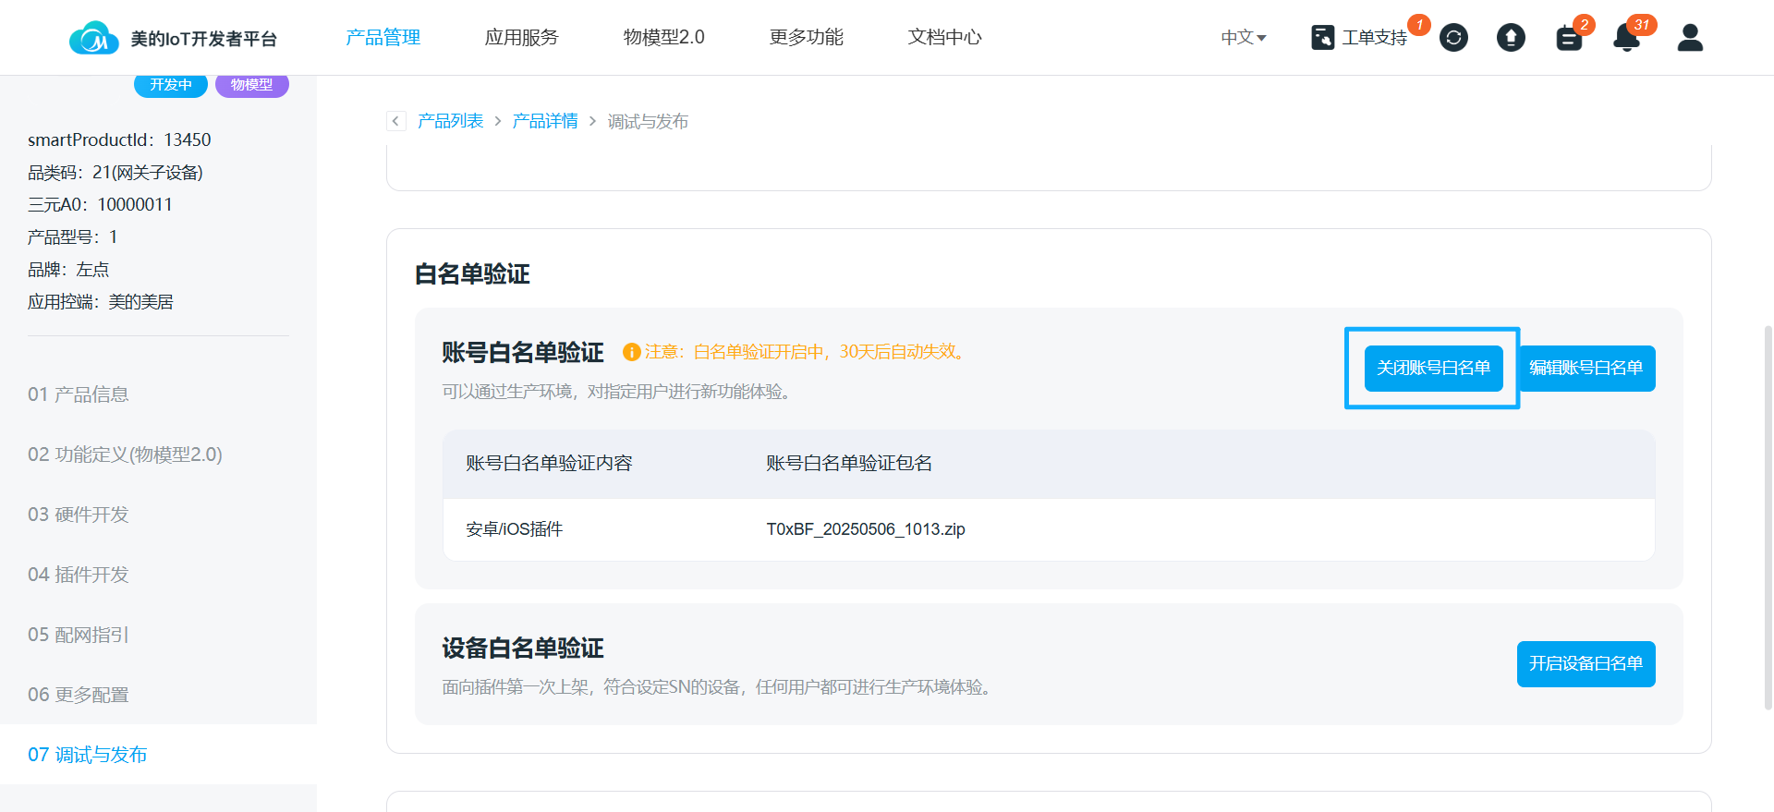Open the 物模型2.0 menu
This screenshot has width=1774, height=812.
tap(663, 38)
